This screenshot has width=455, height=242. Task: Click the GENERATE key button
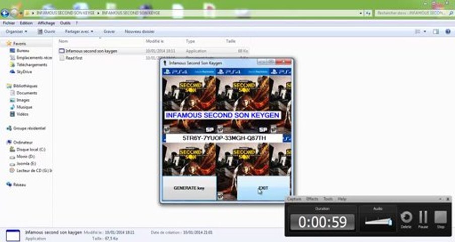click(189, 188)
